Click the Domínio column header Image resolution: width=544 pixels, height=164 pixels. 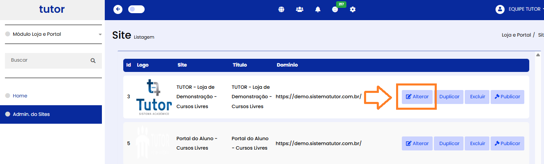pos(287,65)
